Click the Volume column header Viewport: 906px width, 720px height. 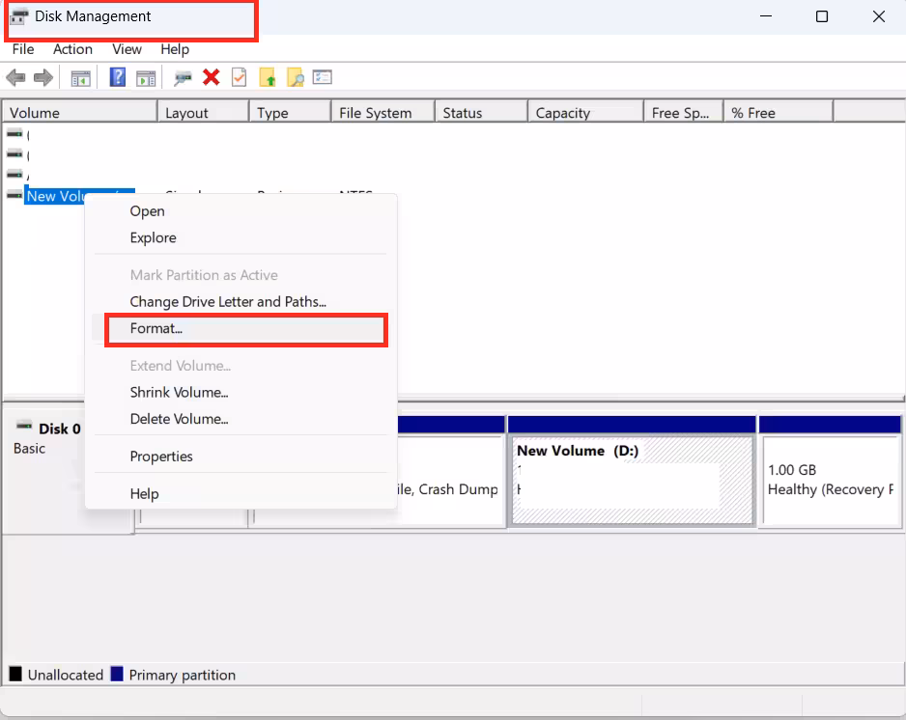[80, 113]
